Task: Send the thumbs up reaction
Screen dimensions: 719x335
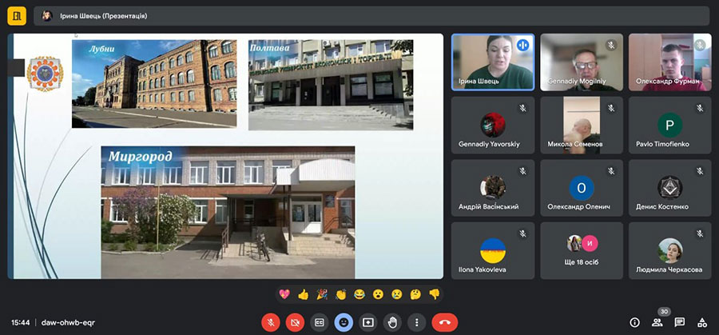Action: (303, 294)
